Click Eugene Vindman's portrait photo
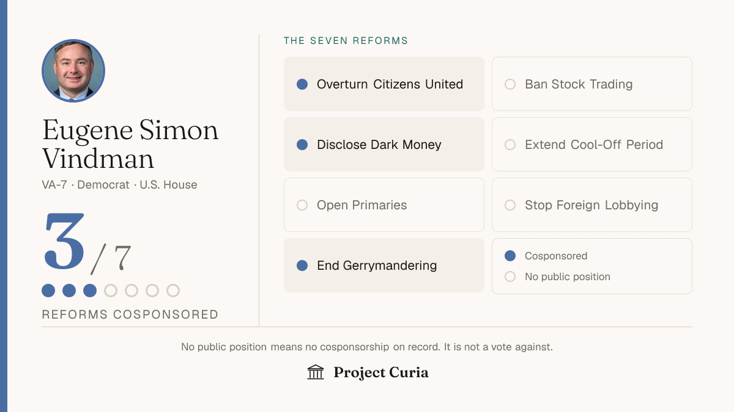Image resolution: width=734 pixels, height=412 pixels. (73, 71)
